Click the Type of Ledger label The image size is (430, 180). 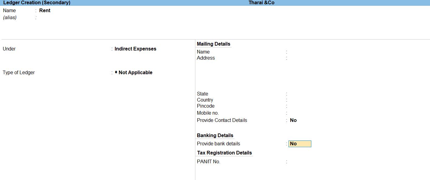point(19,73)
